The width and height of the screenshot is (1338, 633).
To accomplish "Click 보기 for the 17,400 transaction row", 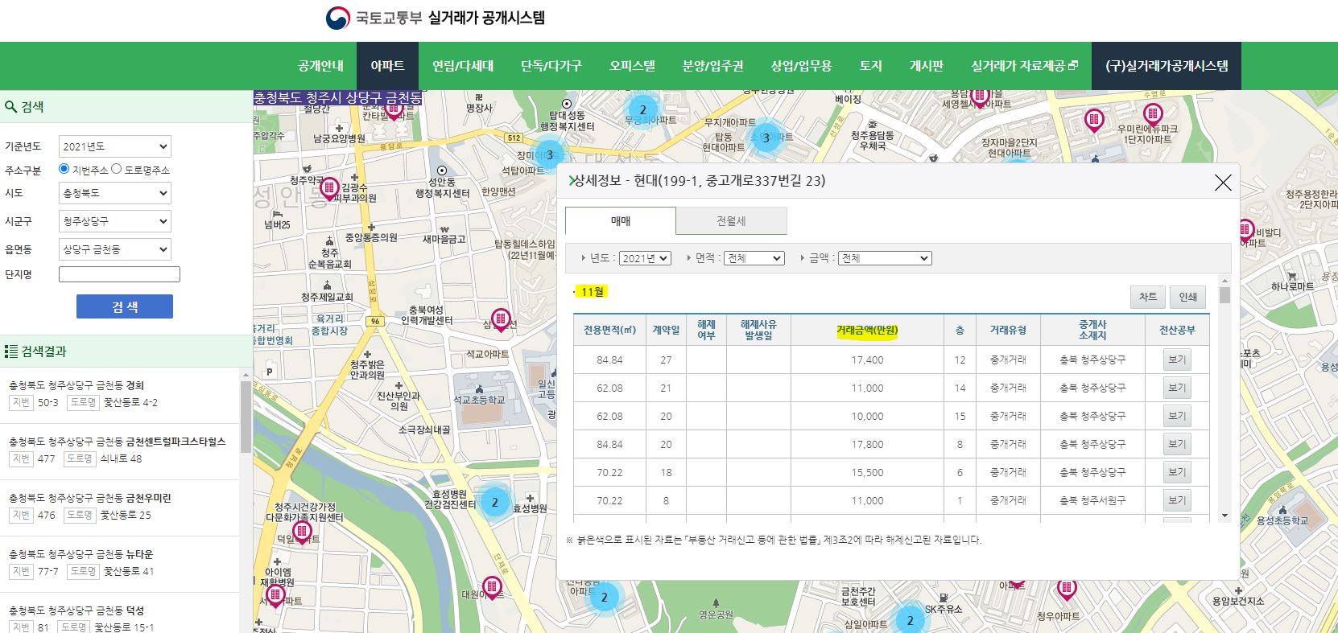I will [x=1177, y=360].
